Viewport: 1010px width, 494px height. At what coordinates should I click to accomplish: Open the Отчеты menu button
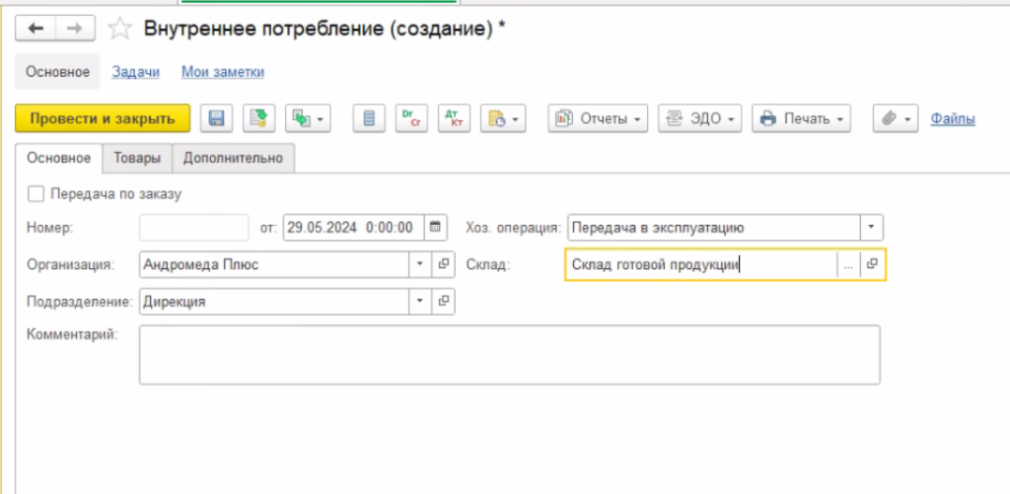(x=599, y=118)
